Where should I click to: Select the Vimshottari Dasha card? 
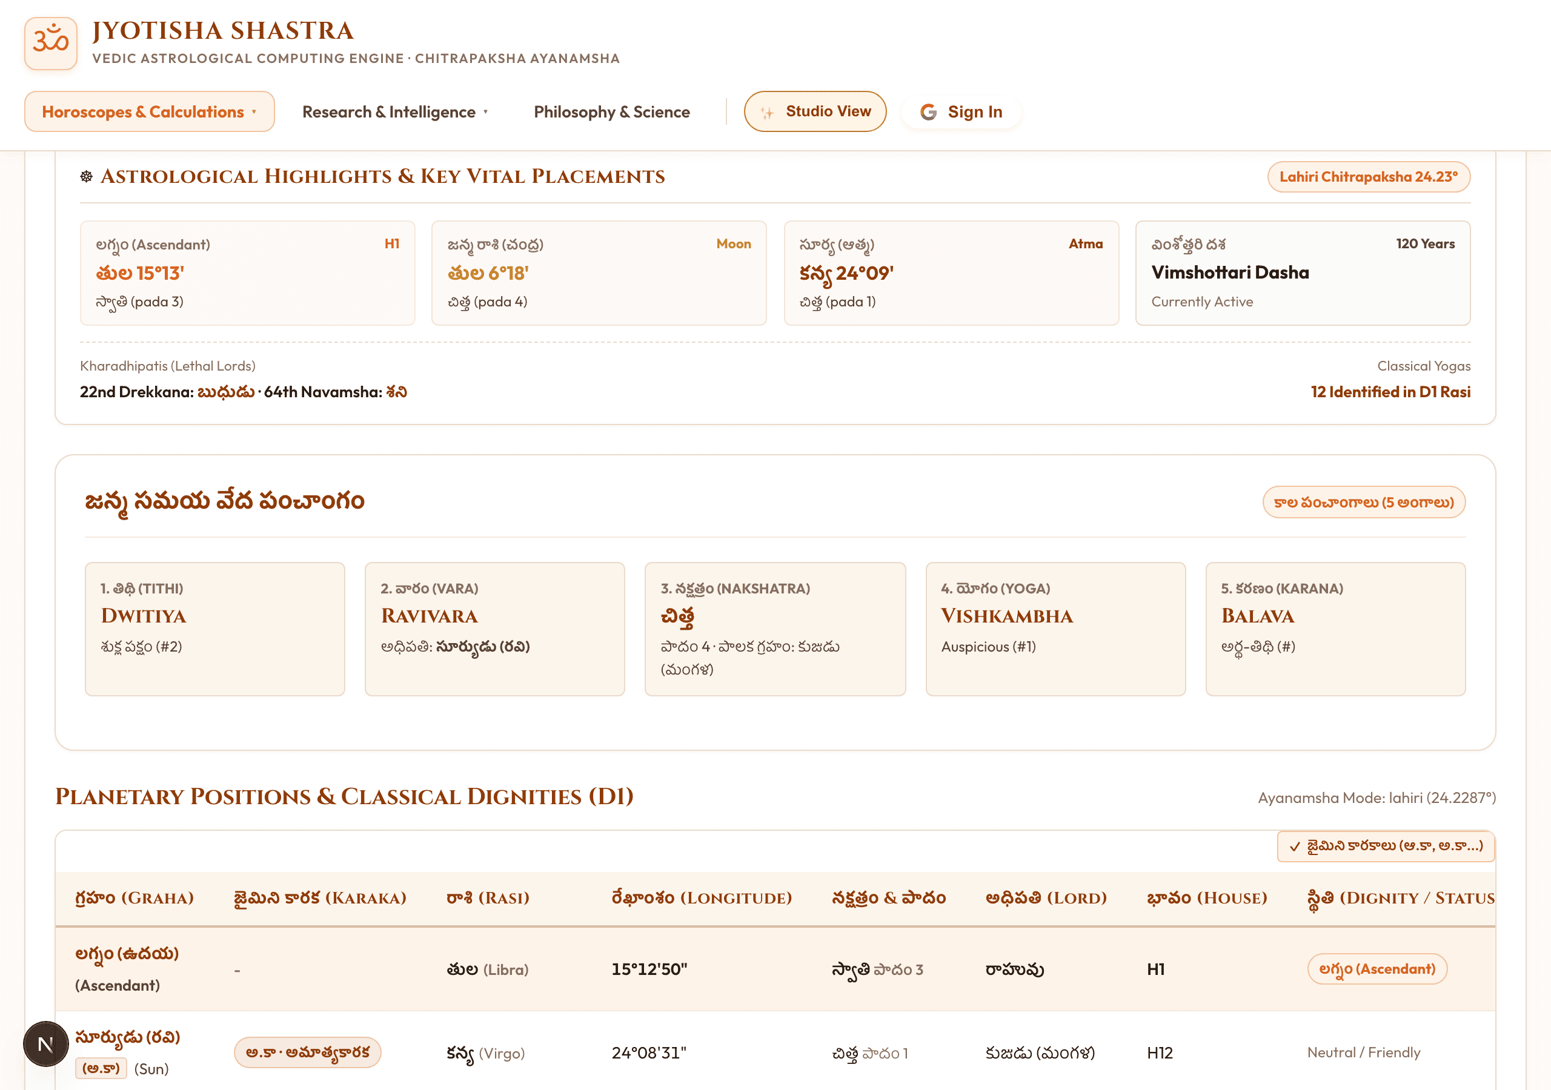pyautogui.click(x=1303, y=273)
